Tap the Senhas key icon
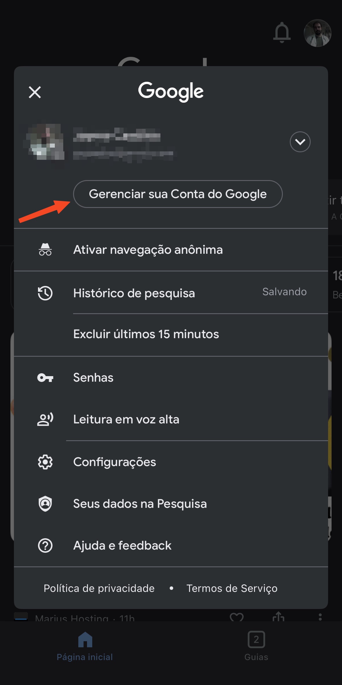 click(x=45, y=378)
